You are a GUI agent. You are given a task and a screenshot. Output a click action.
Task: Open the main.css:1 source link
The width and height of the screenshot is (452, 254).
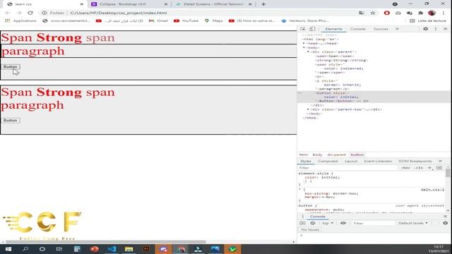432,190
